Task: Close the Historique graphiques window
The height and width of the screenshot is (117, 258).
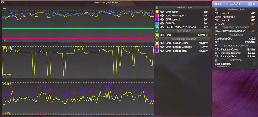Action: pos(2,2)
